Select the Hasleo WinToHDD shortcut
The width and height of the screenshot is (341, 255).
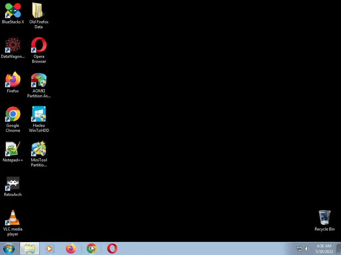pyautogui.click(x=39, y=119)
